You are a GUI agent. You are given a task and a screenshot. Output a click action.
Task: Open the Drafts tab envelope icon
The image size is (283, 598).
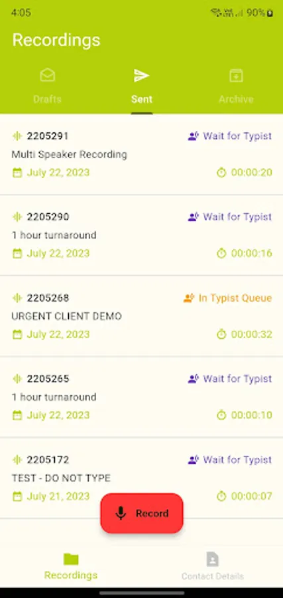click(x=48, y=75)
